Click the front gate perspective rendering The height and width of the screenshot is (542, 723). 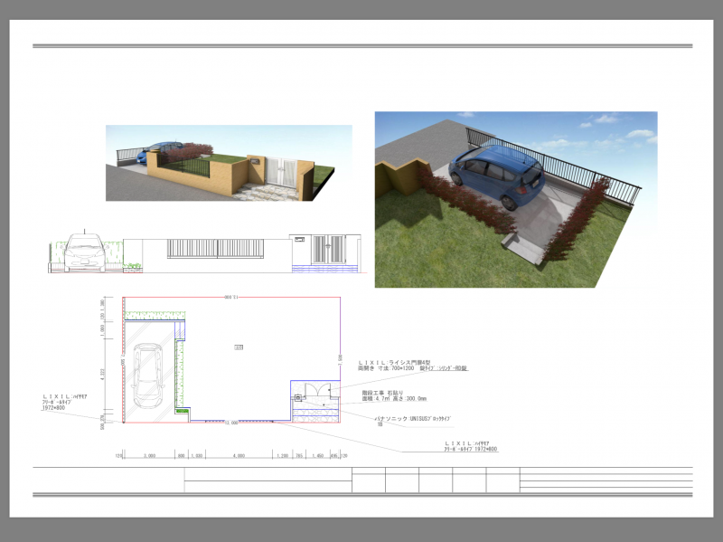tap(229, 163)
